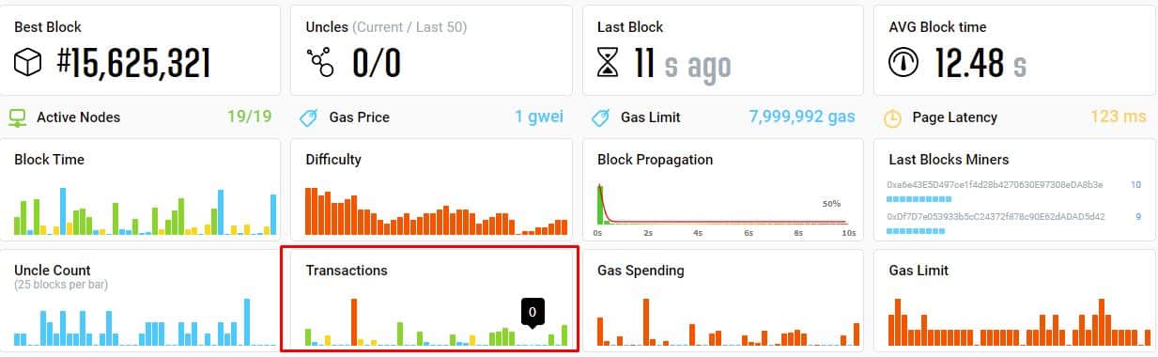Click the black tooltip showing 0

(533, 312)
